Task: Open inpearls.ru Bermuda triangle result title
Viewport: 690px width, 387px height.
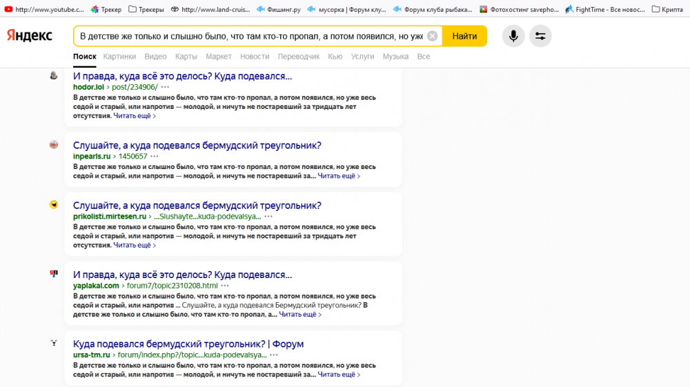Action: (197, 145)
